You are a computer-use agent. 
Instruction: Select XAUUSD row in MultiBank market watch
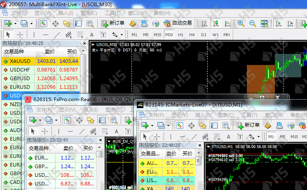pyautogui.click(x=40, y=61)
